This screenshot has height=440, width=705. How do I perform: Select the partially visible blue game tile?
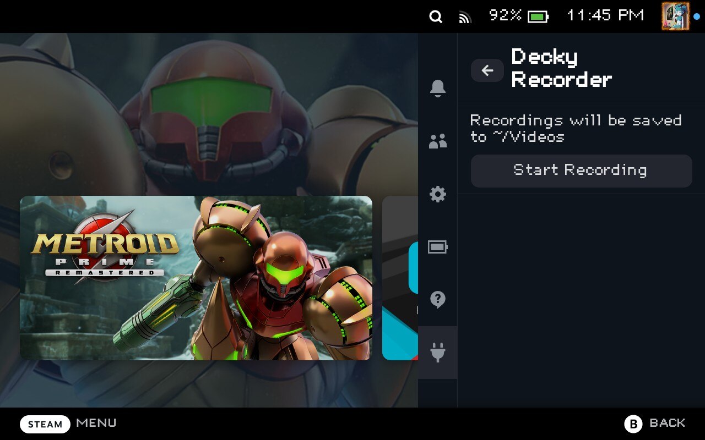pos(400,278)
